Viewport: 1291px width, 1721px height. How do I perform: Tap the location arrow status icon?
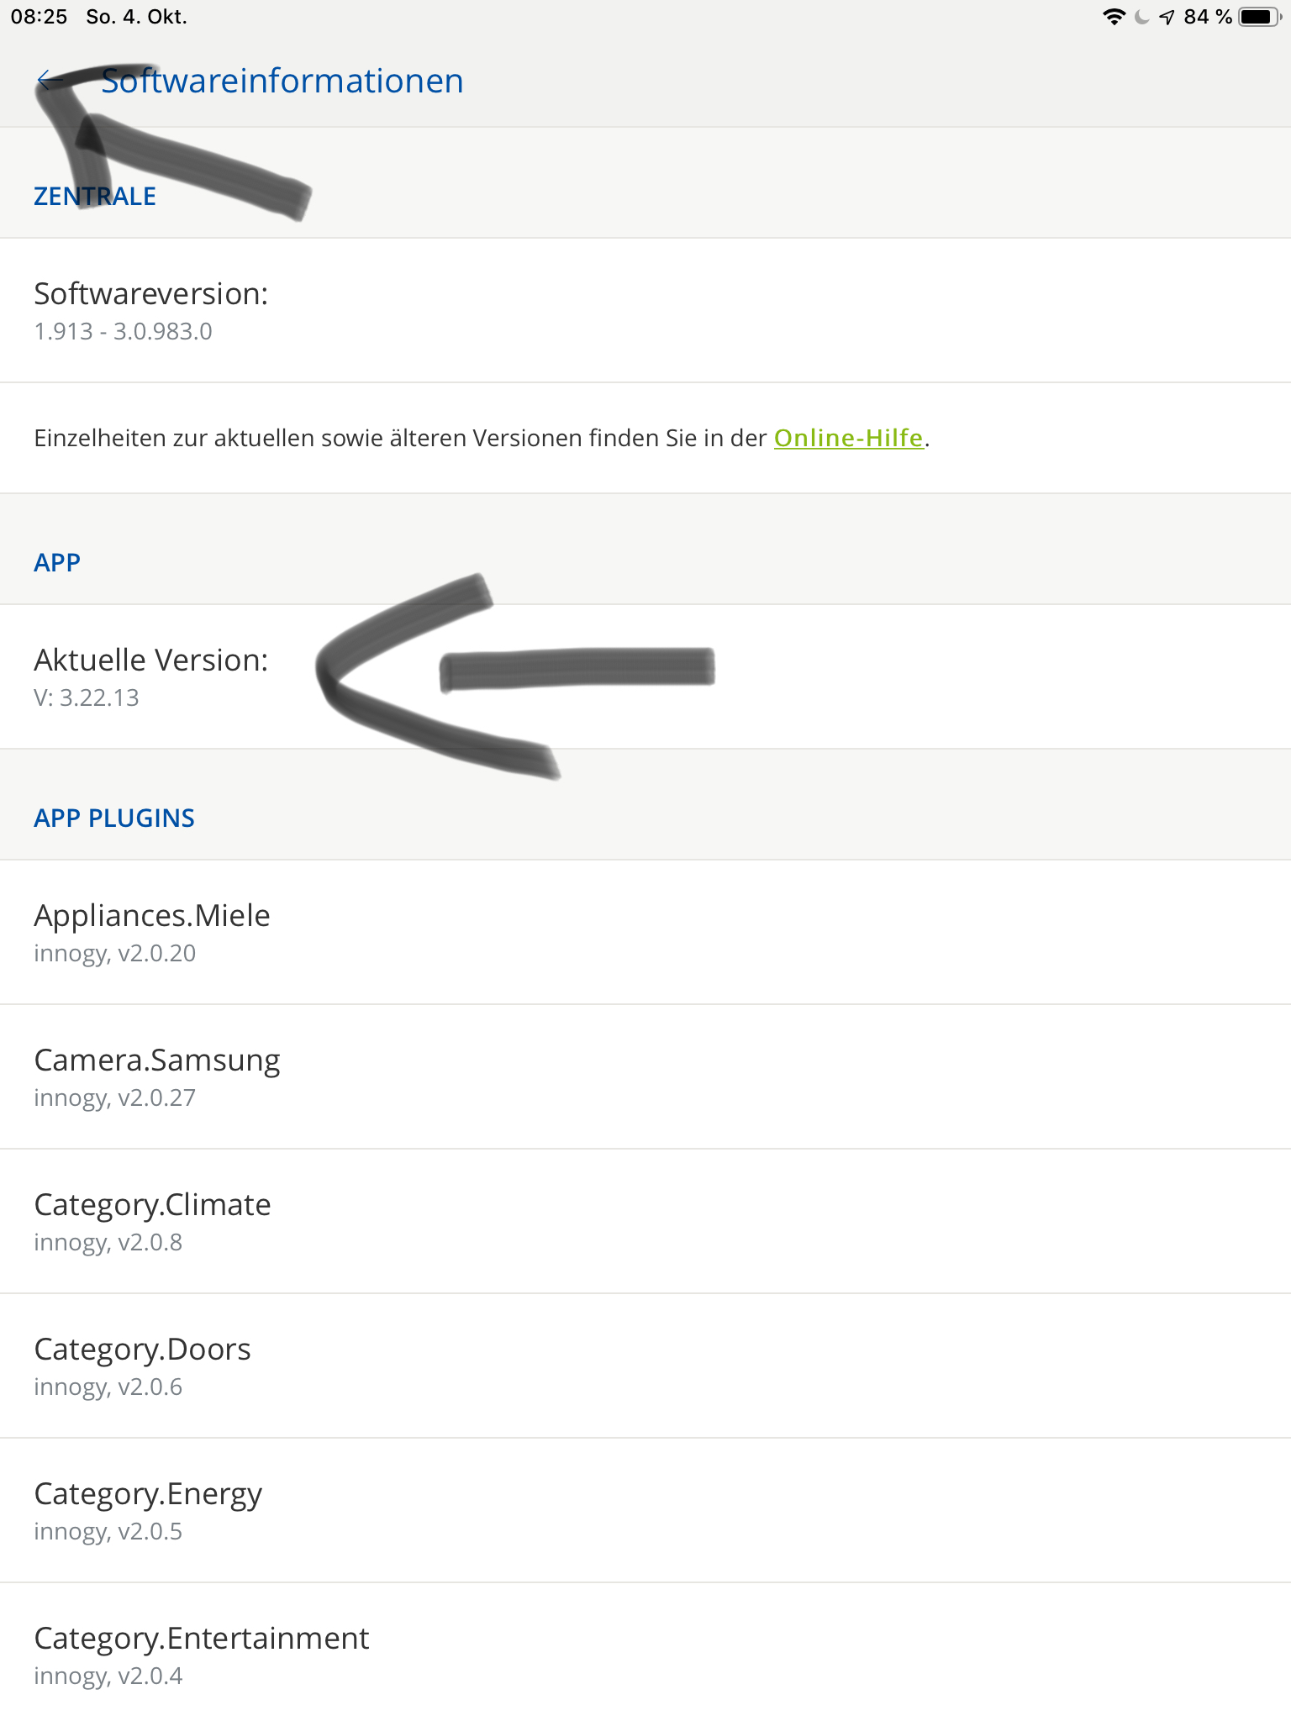click(x=1167, y=17)
